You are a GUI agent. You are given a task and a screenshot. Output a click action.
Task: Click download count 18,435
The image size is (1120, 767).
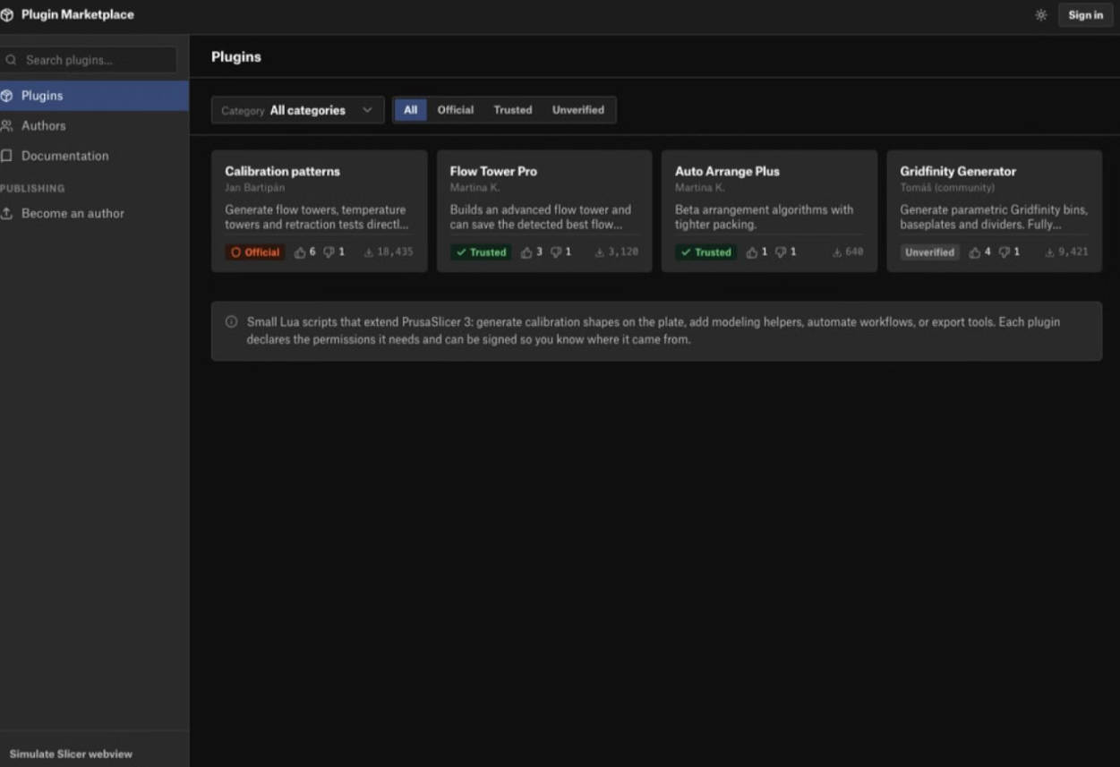coord(395,252)
